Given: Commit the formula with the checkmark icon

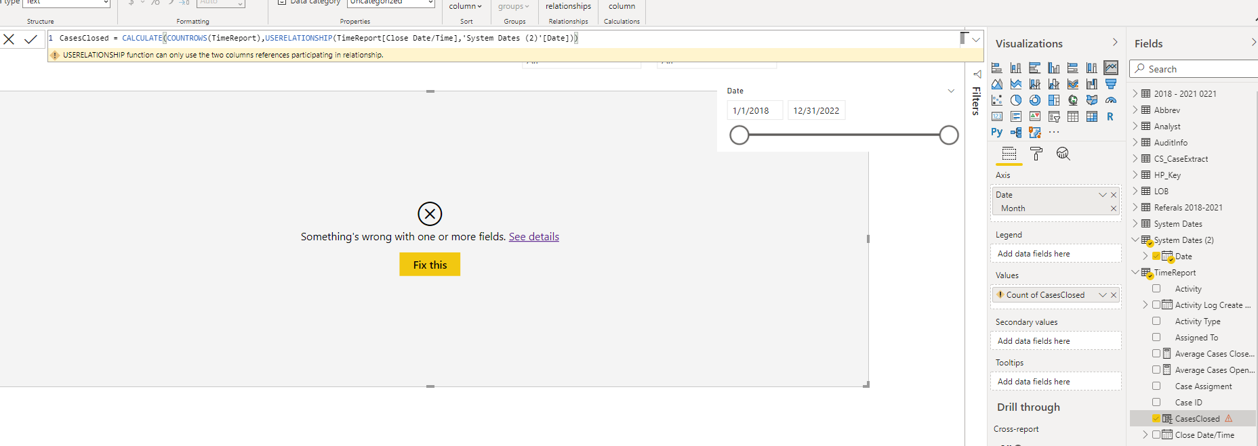Looking at the screenshot, I should coord(31,39).
